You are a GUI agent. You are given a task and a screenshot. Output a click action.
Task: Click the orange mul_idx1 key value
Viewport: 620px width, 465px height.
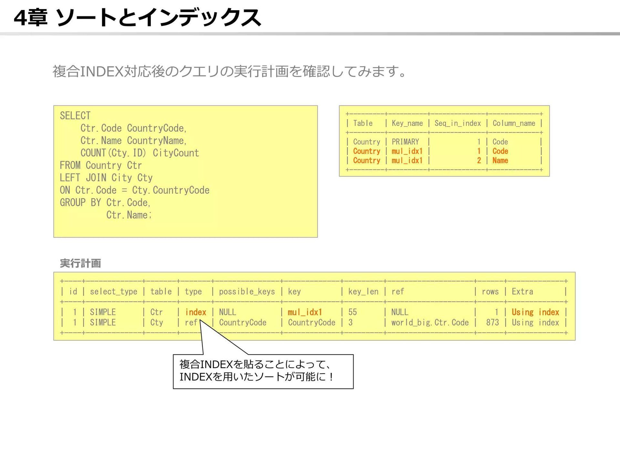pyautogui.click(x=305, y=312)
